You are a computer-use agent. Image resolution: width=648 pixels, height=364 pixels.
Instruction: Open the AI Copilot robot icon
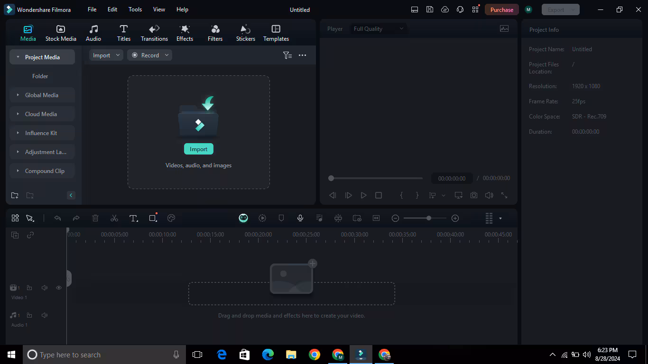[x=243, y=218]
